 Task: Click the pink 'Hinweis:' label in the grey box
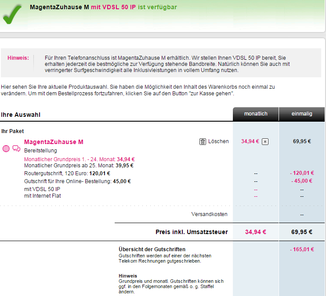pyautogui.click(x=18, y=58)
